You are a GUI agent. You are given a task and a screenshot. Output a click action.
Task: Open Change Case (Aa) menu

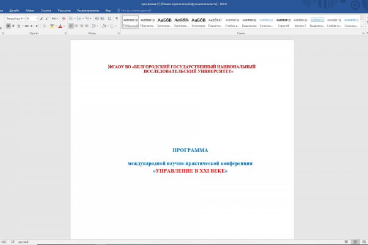(x=55, y=18)
